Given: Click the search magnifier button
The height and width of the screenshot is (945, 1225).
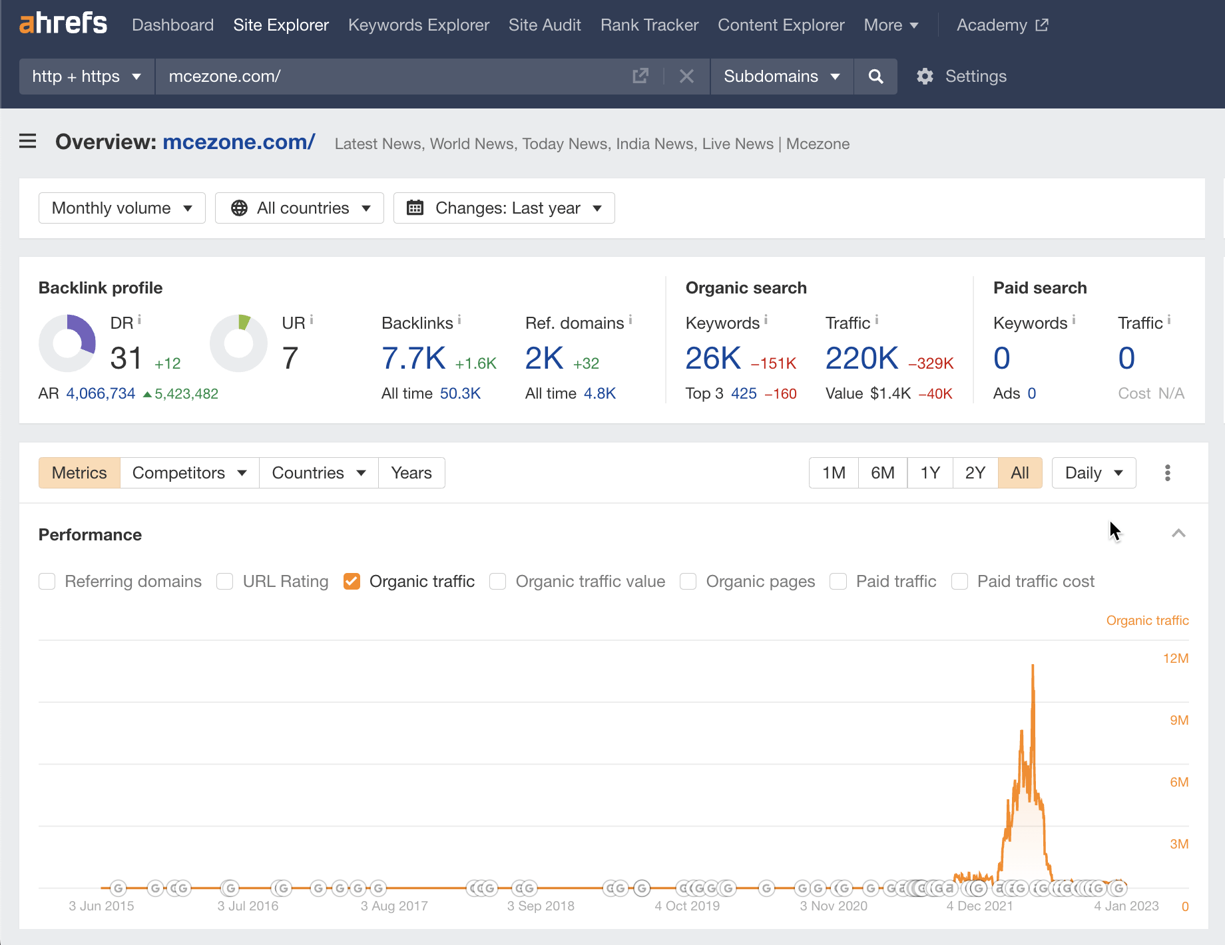Looking at the screenshot, I should pos(875,77).
